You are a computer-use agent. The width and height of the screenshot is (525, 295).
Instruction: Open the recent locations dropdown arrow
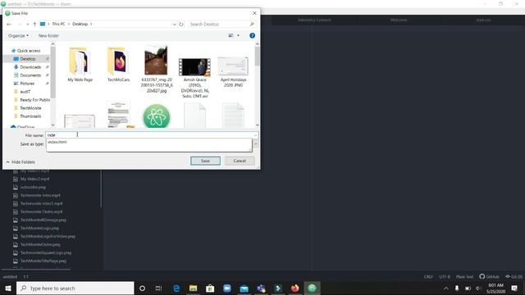coord(27,24)
